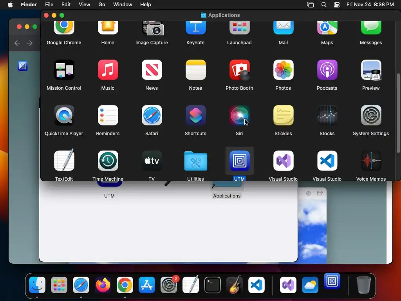Open the File menu

coord(49,5)
